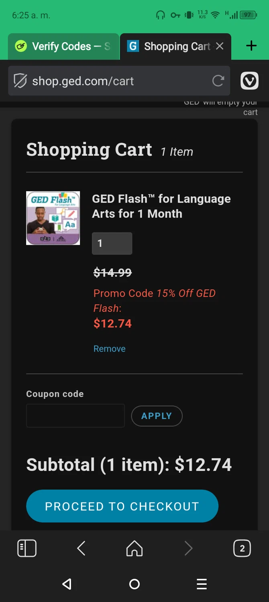The height and width of the screenshot is (602, 269).
Task: Open the tab switcher showing 2 tabs
Action: pos(242,548)
